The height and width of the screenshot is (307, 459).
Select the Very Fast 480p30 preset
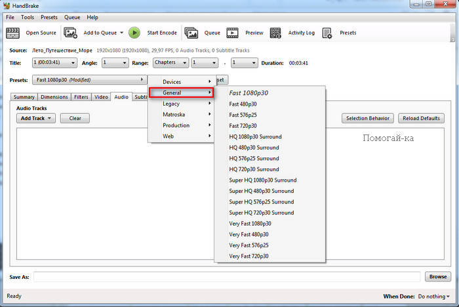pos(269,234)
